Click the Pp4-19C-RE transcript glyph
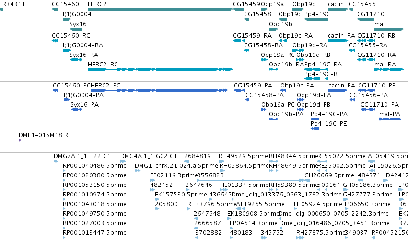 (316, 79)
